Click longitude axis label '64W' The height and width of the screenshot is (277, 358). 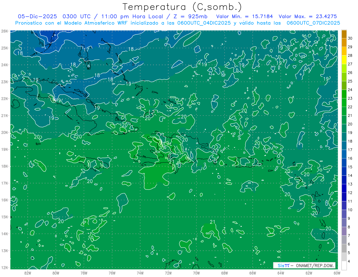pos(281,273)
